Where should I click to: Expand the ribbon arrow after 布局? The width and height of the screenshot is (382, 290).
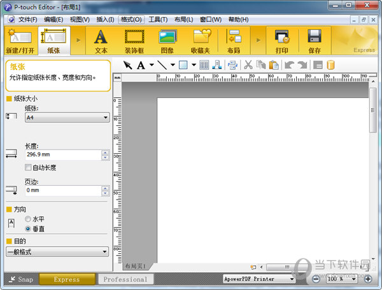click(x=258, y=40)
